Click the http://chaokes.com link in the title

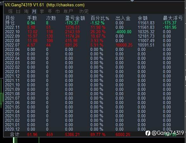[x=65, y=5]
